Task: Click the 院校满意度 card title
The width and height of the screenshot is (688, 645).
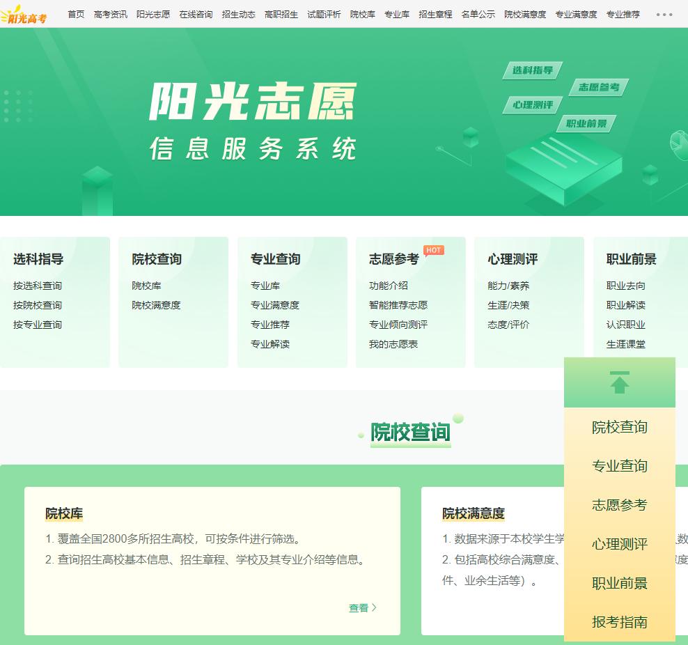Action: [474, 513]
